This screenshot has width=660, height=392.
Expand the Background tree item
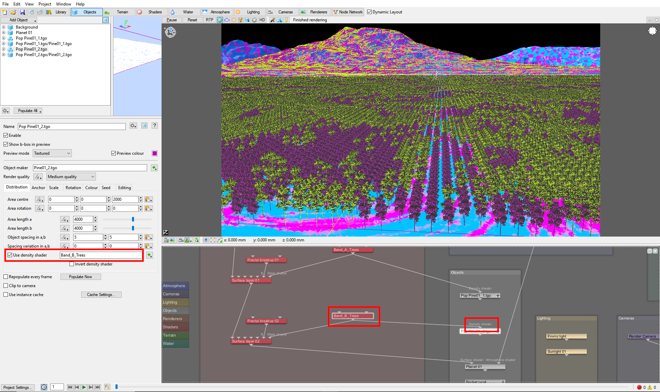coord(3,27)
